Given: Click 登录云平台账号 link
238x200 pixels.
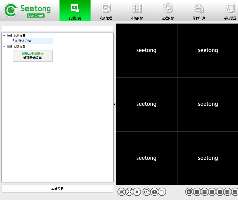Looking at the screenshot, I should 33,53.
